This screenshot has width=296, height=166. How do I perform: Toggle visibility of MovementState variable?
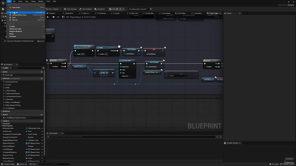[x=42, y=128]
